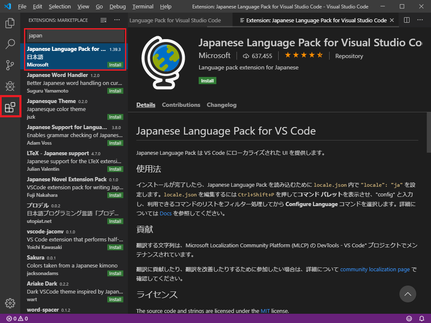Open the Help menu
Image resolution: width=431 pixels, height=323 pixels.
point(165,7)
